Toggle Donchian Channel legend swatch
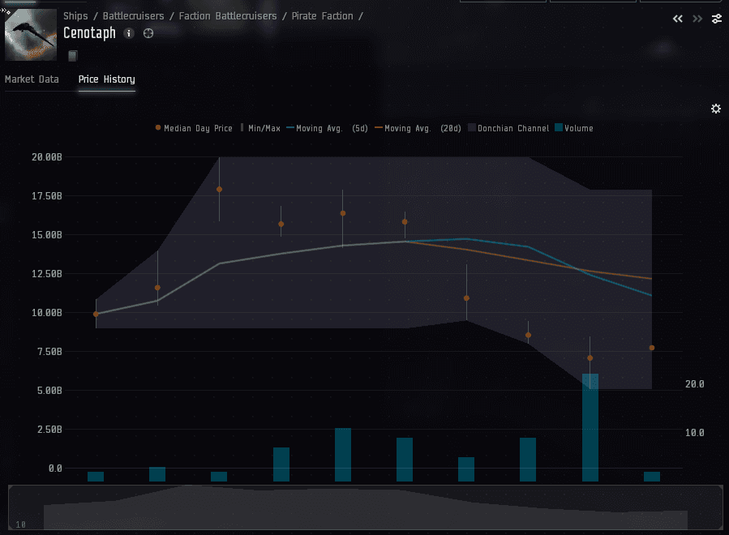Screen dimensions: 729x535 (509, 128)
